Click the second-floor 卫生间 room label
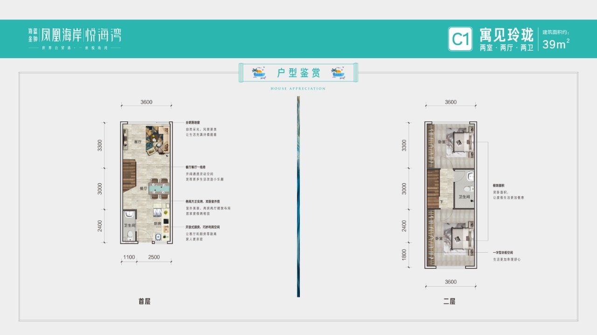The image size is (597, 335). click(465, 197)
